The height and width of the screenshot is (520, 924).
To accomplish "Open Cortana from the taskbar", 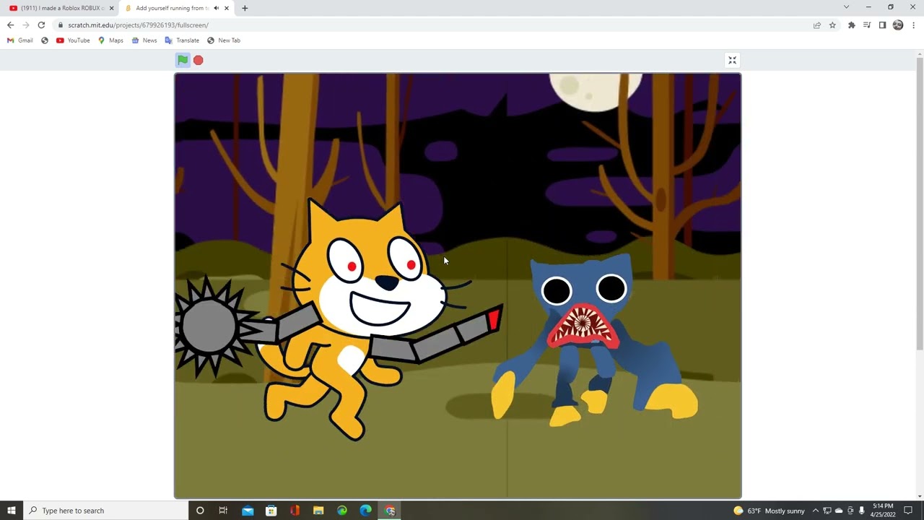I will pos(200,511).
